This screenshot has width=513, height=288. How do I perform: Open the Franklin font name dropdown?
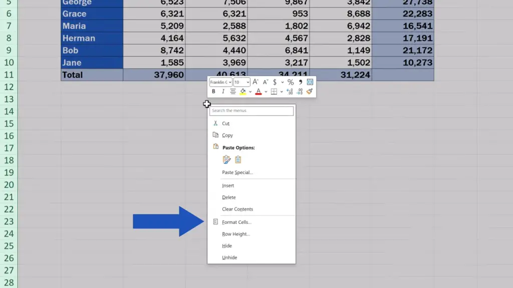click(x=220, y=82)
